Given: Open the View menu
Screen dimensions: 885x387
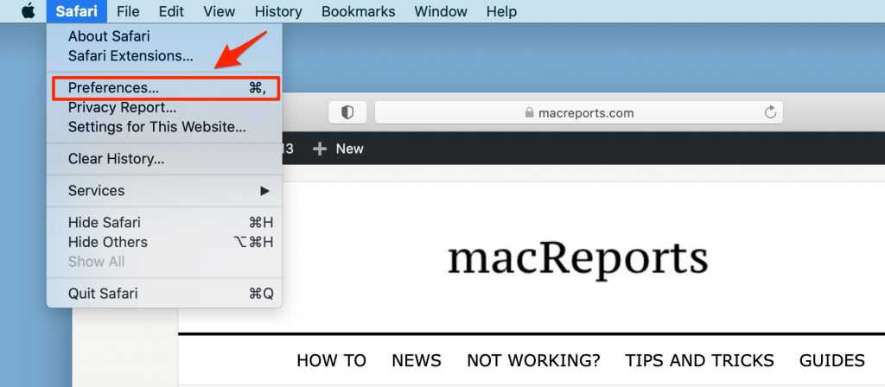Looking at the screenshot, I should click(219, 11).
